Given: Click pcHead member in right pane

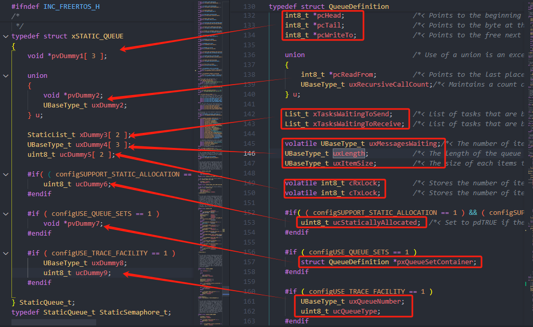Looking at the screenshot, I should pyautogui.click(x=329, y=16).
